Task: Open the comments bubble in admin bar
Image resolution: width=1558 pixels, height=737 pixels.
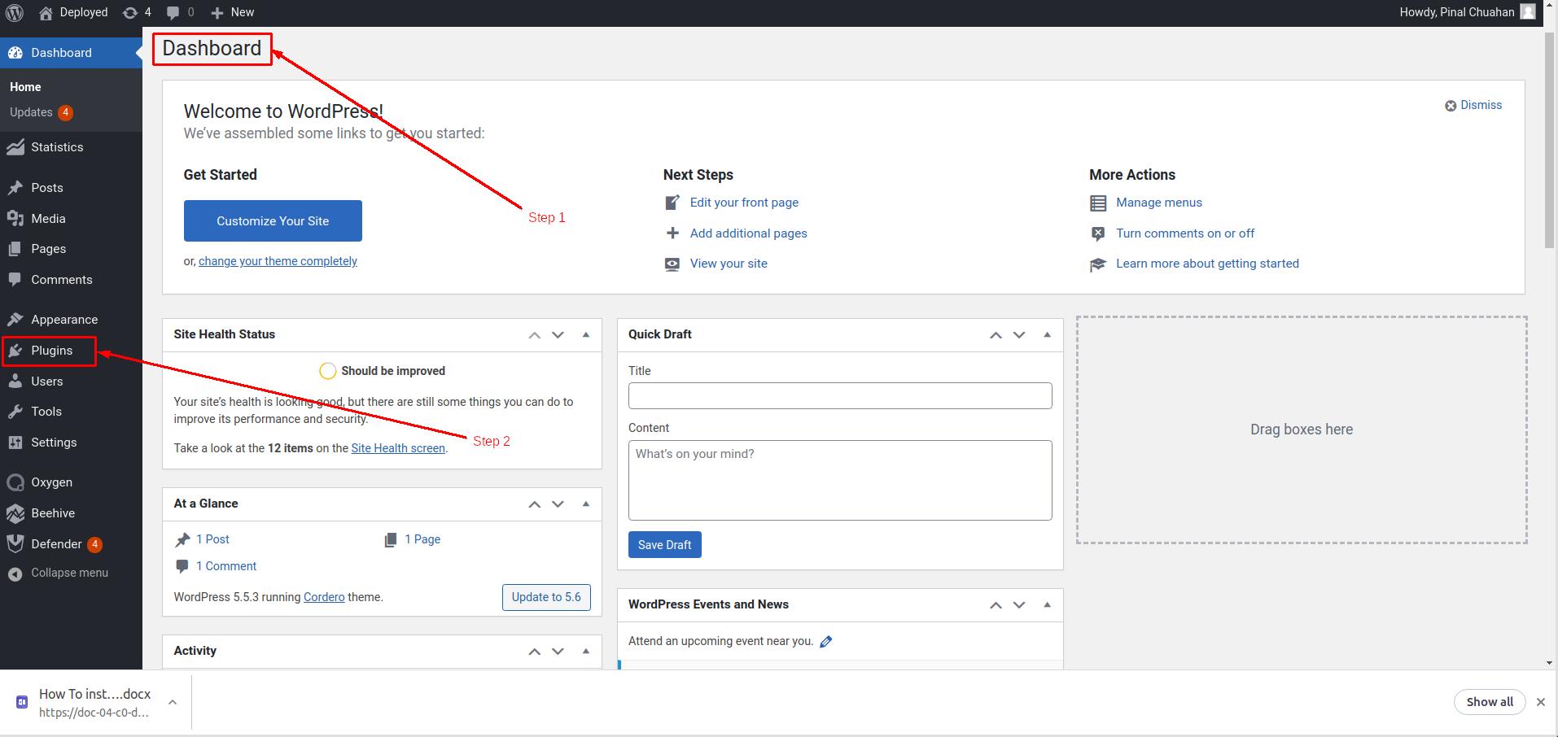Action: [180, 12]
